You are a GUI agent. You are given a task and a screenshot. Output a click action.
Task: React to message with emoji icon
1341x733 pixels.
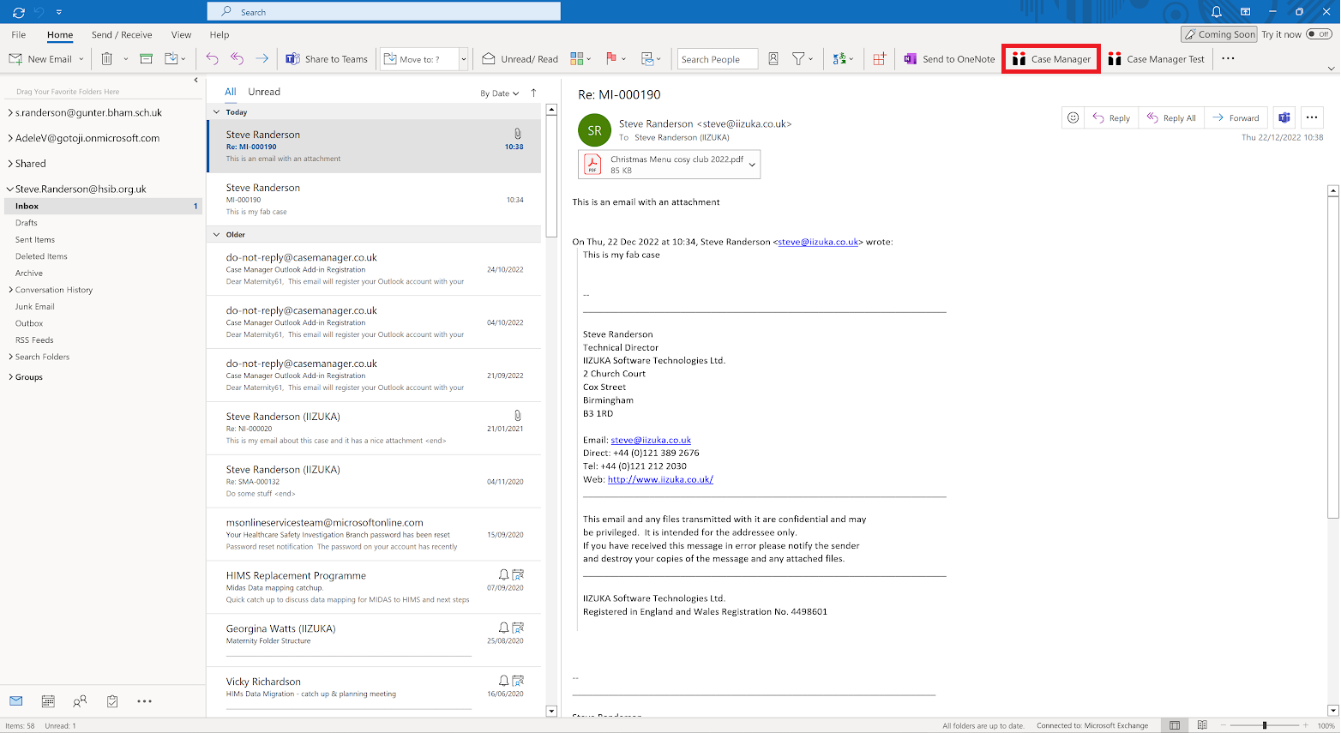pos(1073,117)
